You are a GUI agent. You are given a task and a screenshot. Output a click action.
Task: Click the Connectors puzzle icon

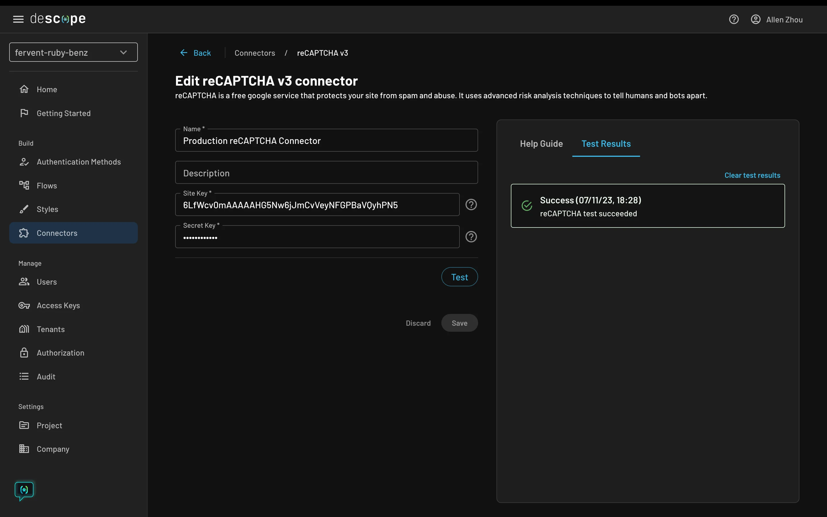coord(24,233)
